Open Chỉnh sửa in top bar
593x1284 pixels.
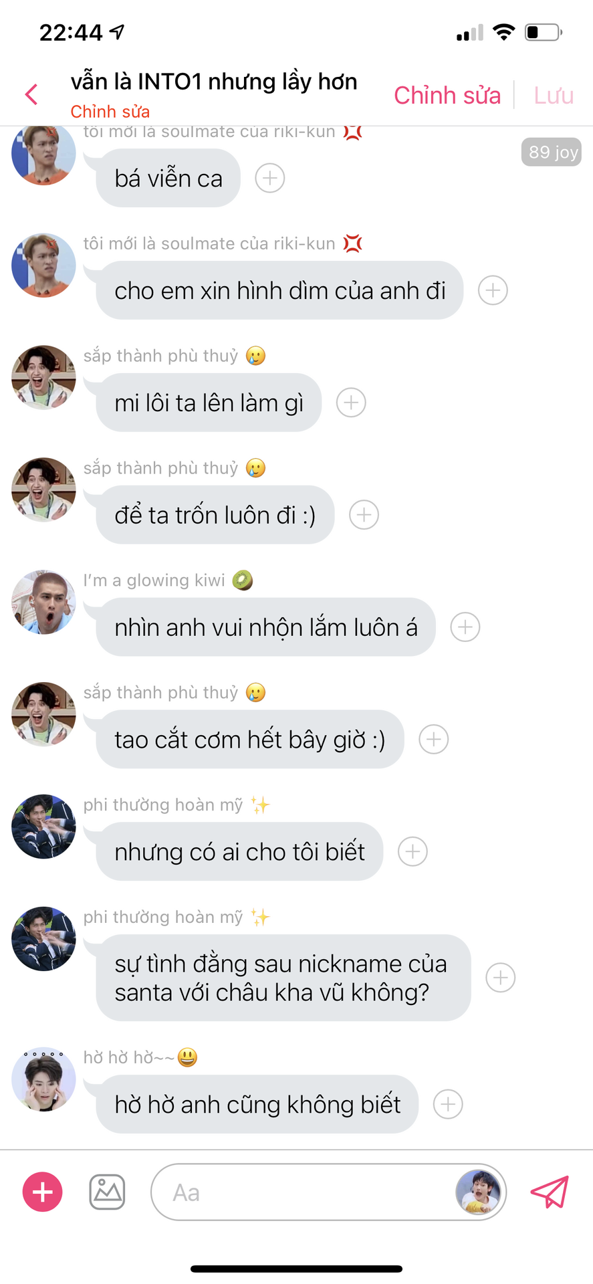coord(447,95)
